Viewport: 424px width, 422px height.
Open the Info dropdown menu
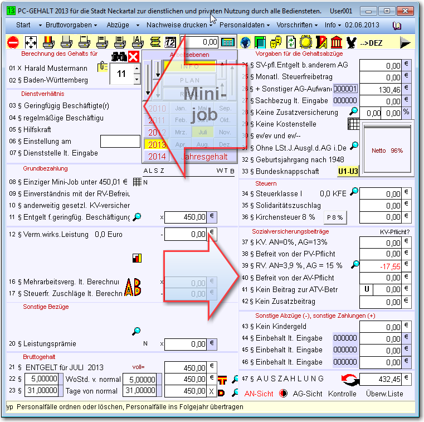(333, 25)
